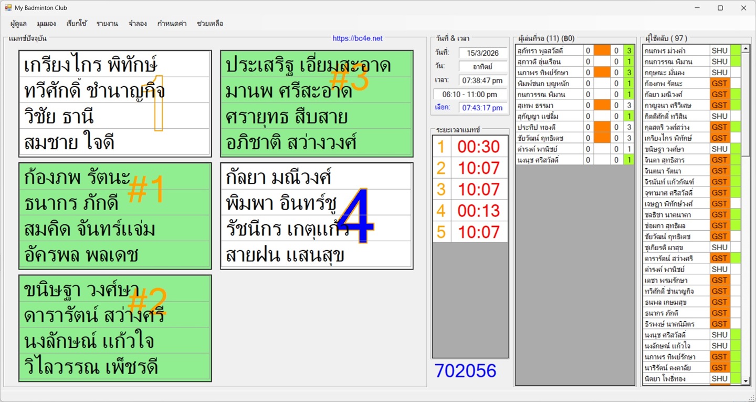
Task: Select กนกพร ม่วงคำ in the returning users list
Action: click(x=677, y=50)
